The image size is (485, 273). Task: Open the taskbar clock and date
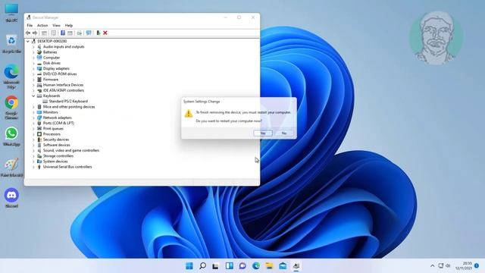tap(464, 265)
